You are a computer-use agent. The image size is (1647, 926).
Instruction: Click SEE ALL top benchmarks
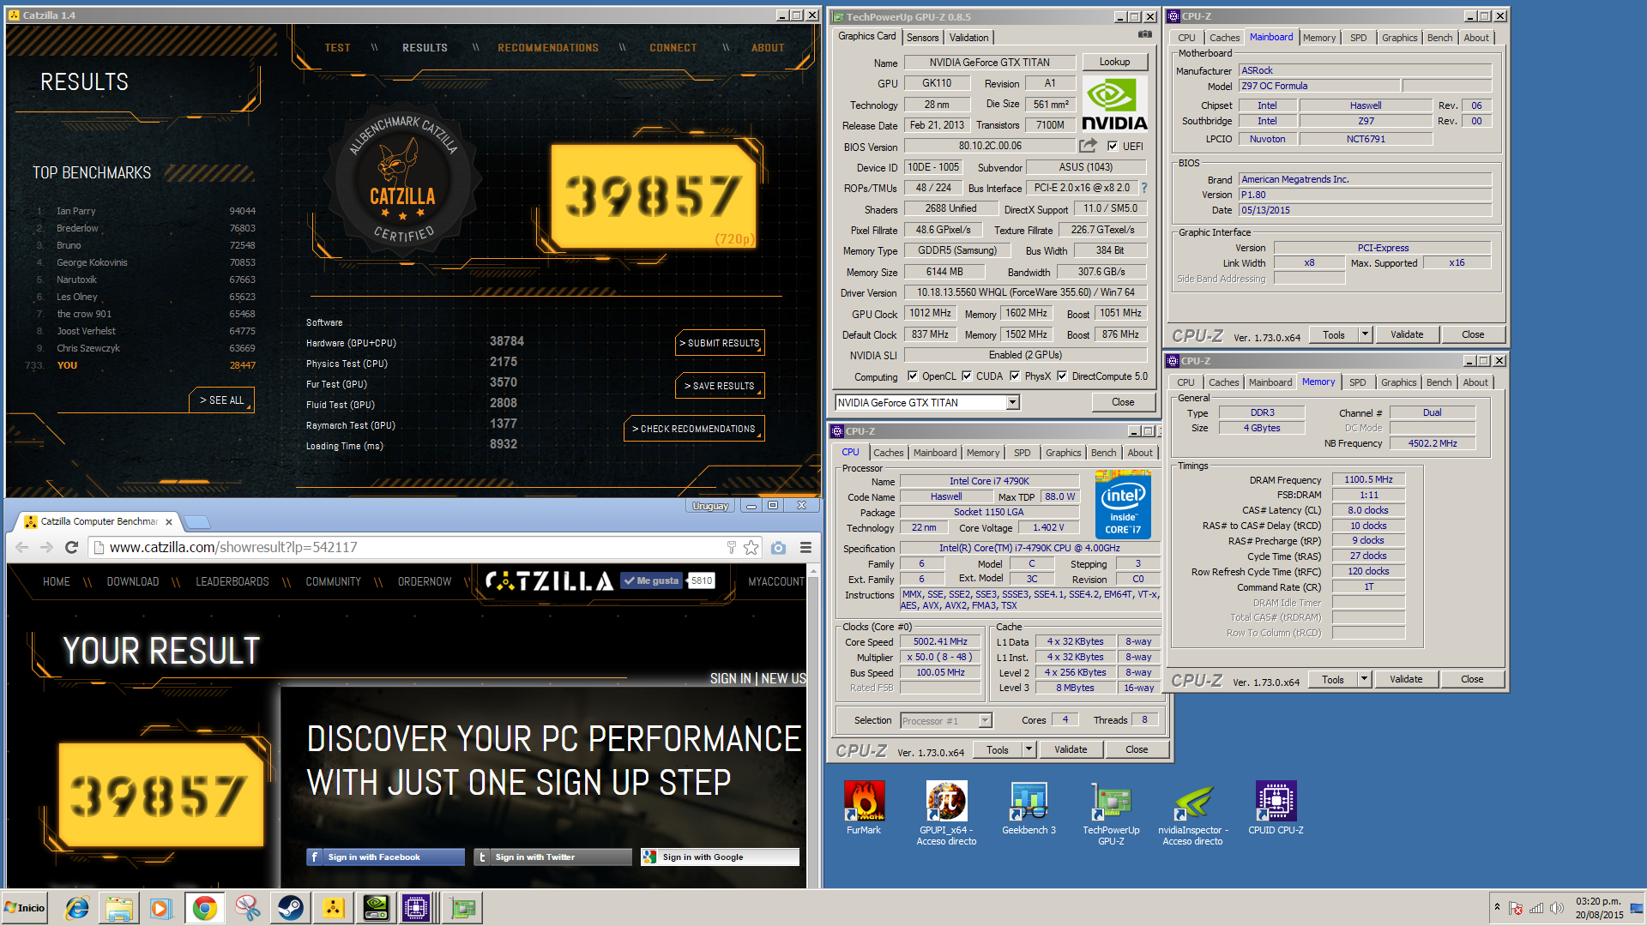point(221,400)
